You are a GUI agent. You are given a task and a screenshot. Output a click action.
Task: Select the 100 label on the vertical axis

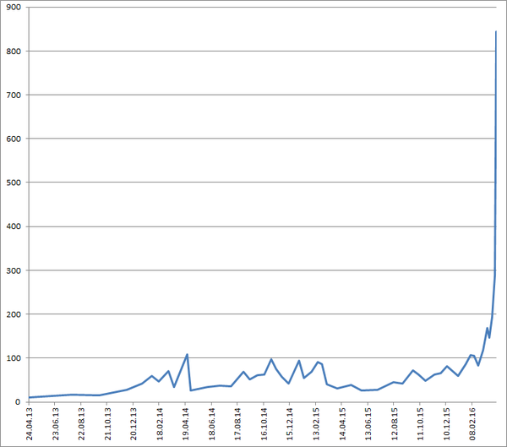[14, 358]
